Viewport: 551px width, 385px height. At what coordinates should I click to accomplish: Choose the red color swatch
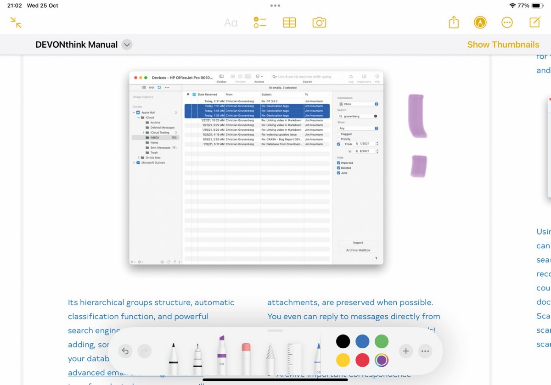click(x=362, y=360)
